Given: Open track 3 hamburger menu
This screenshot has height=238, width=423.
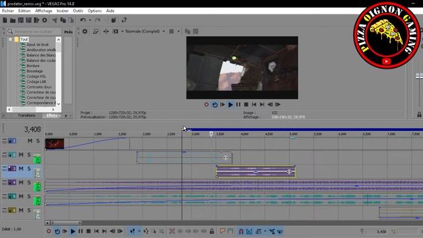Looking at the screenshot, I should pyautogui.click(x=5, y=169).
